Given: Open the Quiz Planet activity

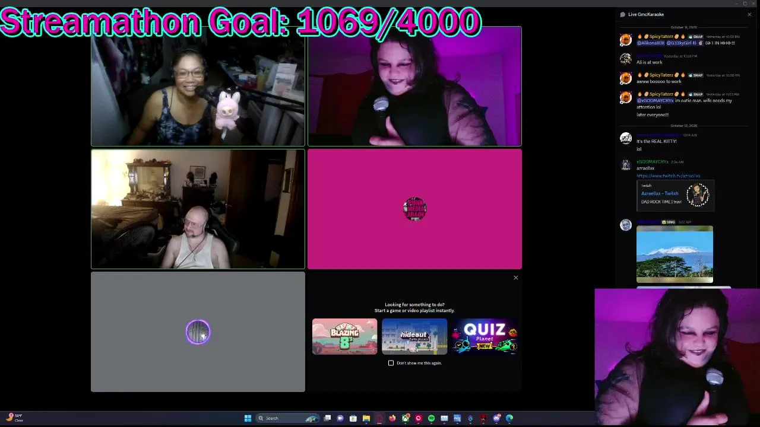Looking at the screenshot, I should click(484, 336).
